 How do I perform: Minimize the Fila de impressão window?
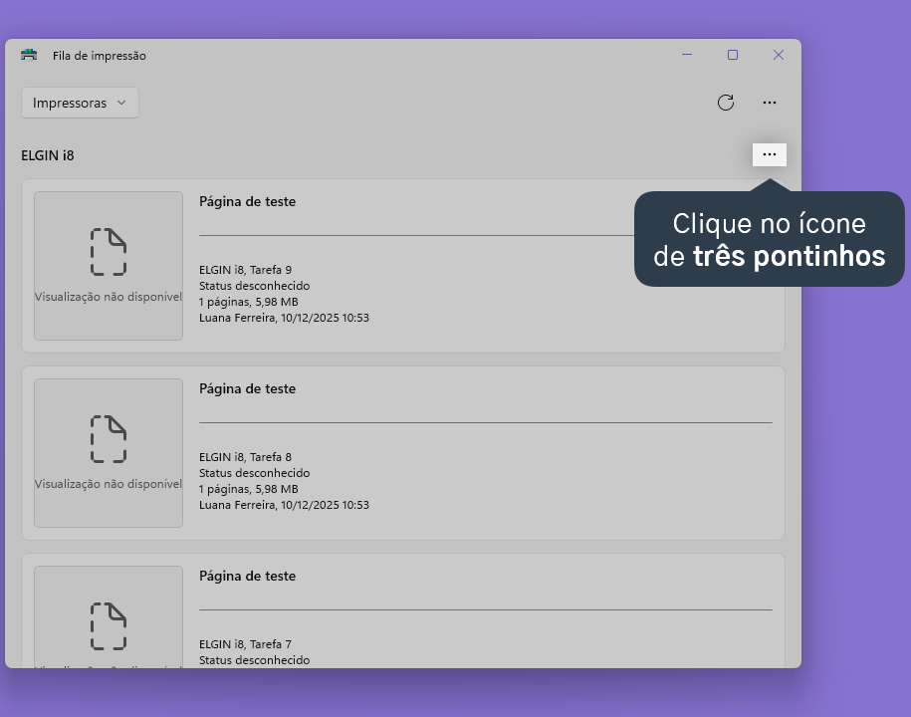(x=687, y=55)
